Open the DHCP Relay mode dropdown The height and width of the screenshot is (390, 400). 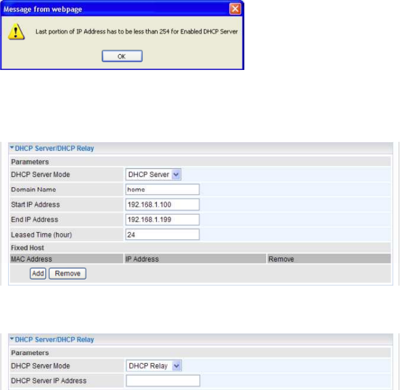point(154,366)
